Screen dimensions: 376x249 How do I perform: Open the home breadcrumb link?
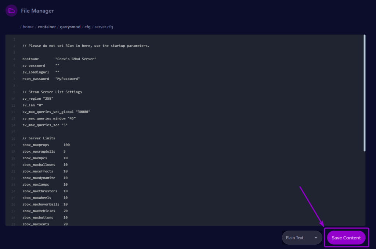coord(28,27)
